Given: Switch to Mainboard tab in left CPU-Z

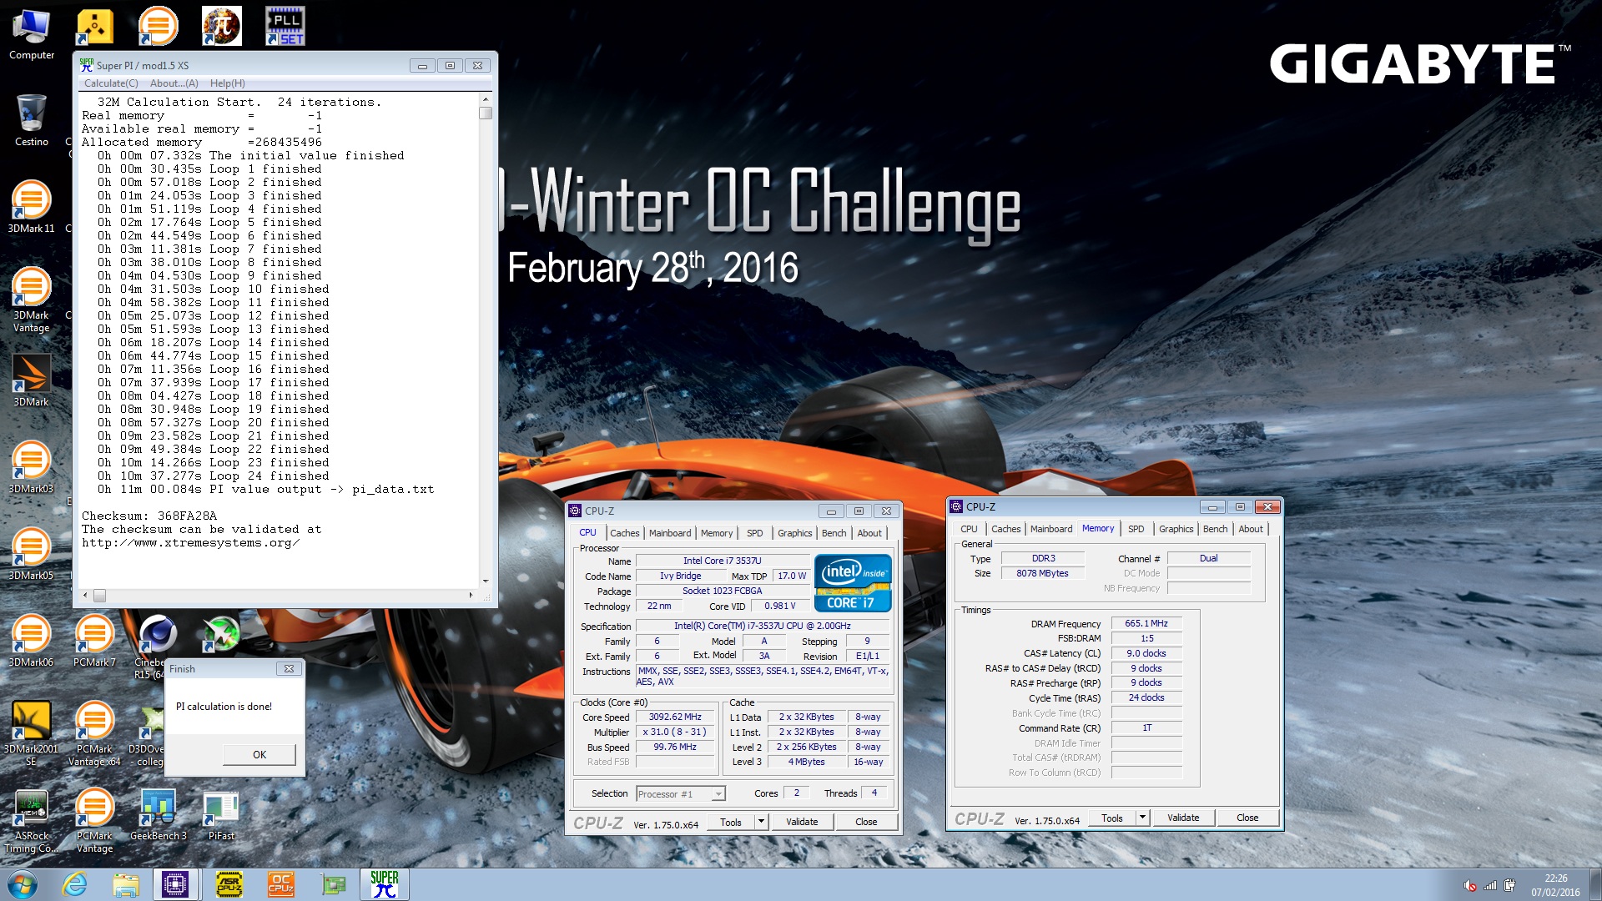Looking at the screenshot, I should coord(670,533).
